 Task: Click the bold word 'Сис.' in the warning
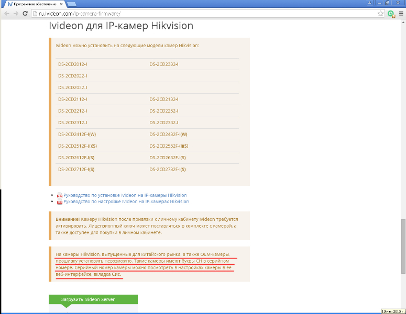(116, 274)
